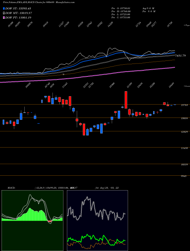Click the Pre V volume text
Viewport: 190px width, 251px height.
point(149,11)
